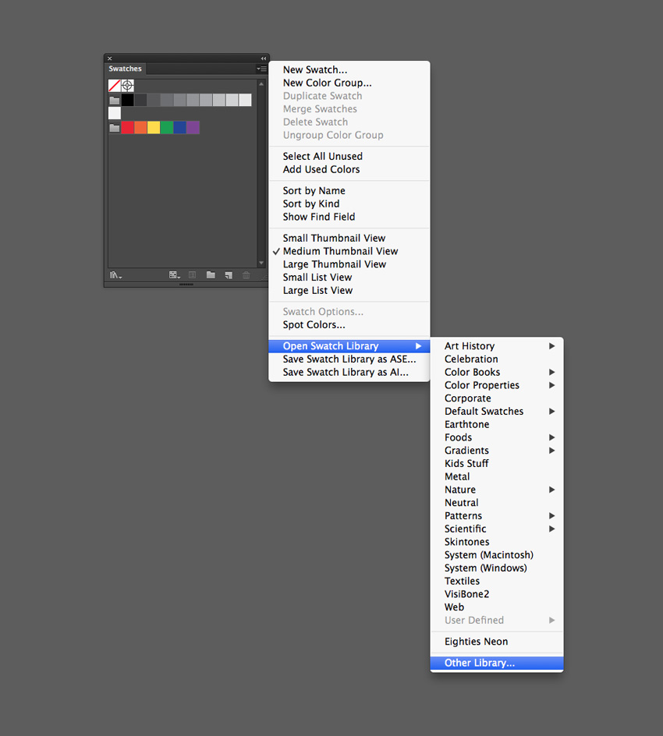Collapse the Swatches panel with double-arrow icon
Image resolution: width=663 pixels, height=736 pixels.
click(264, 58)
